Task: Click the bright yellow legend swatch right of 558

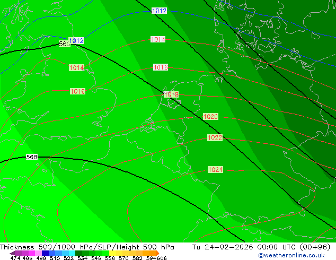Action: [112, 253]
